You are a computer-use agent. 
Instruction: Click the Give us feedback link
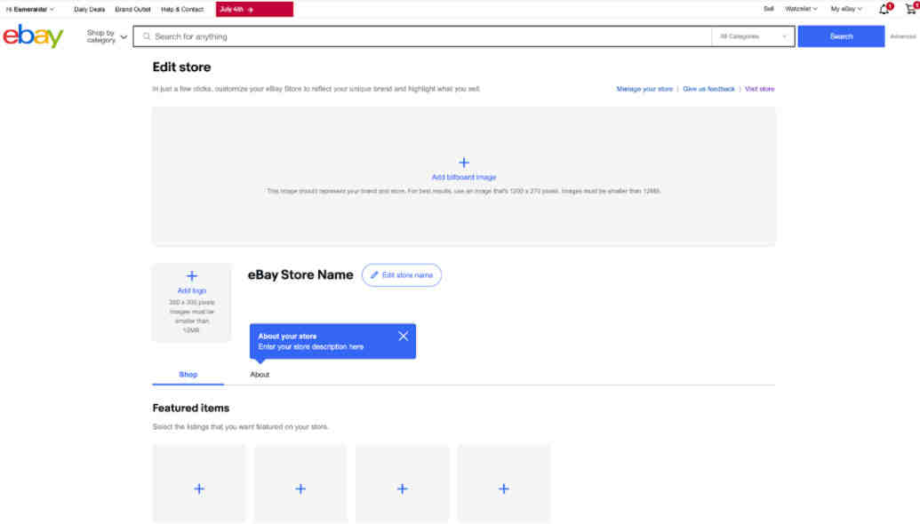708,89
